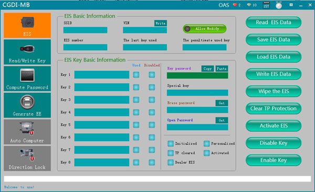Click the Read EIS Data button
Screen dimensions: 315x192
pyautogui.click(x=274, y=22)
